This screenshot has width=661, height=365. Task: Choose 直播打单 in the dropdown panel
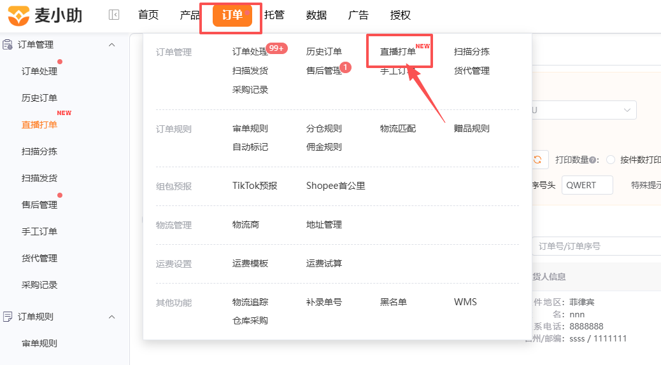397,52
